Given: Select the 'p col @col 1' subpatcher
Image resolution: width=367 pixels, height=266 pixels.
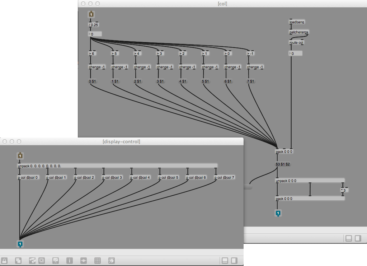Looking at the screenshot, I should [56, 177].
